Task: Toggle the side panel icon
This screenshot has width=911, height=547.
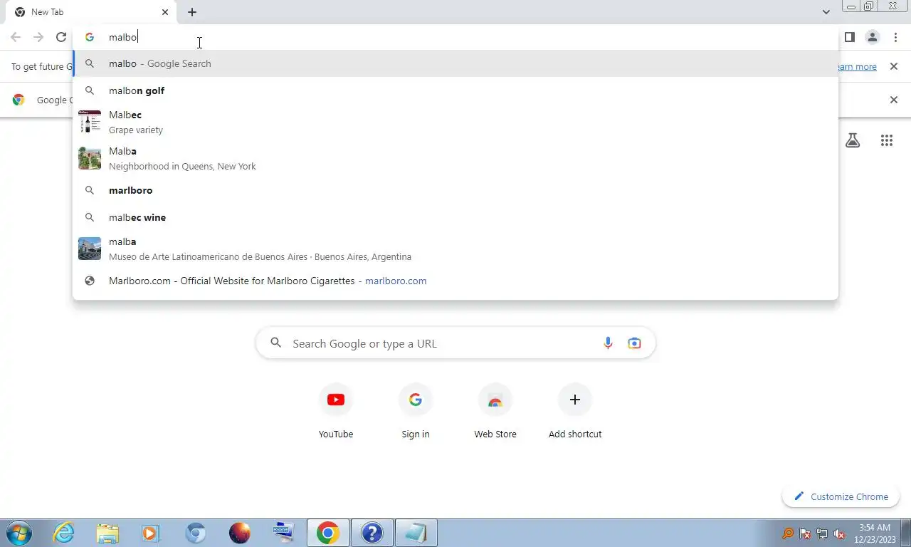Action: 849,37
